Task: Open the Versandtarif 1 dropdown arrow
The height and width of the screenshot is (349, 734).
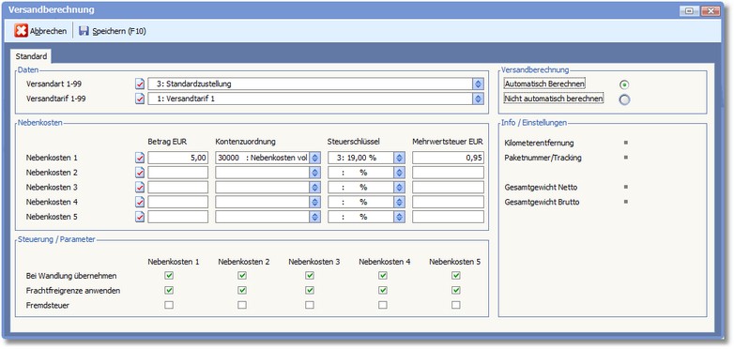Action: [478, 99]
